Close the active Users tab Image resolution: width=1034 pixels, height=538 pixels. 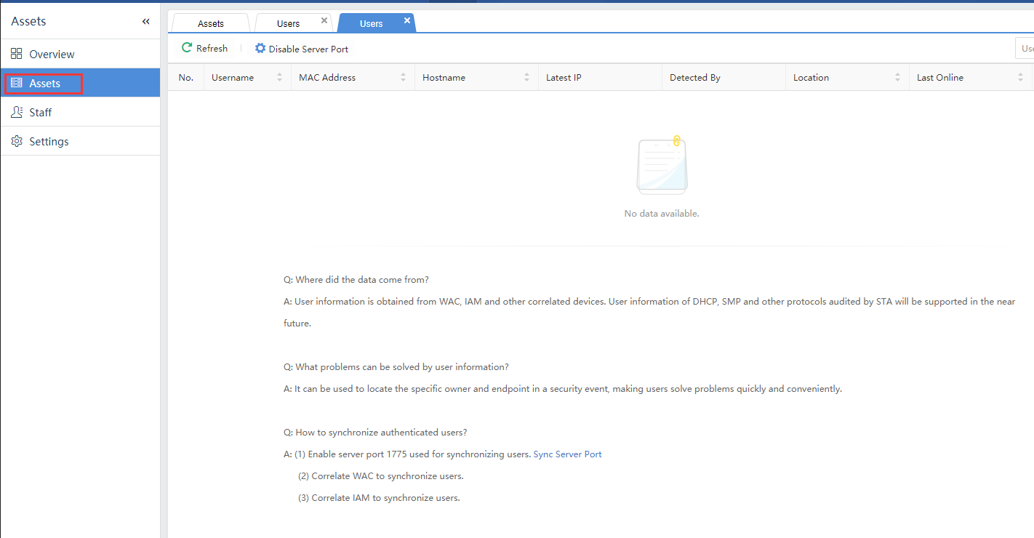pyautogui.click(x=407, y=20)
